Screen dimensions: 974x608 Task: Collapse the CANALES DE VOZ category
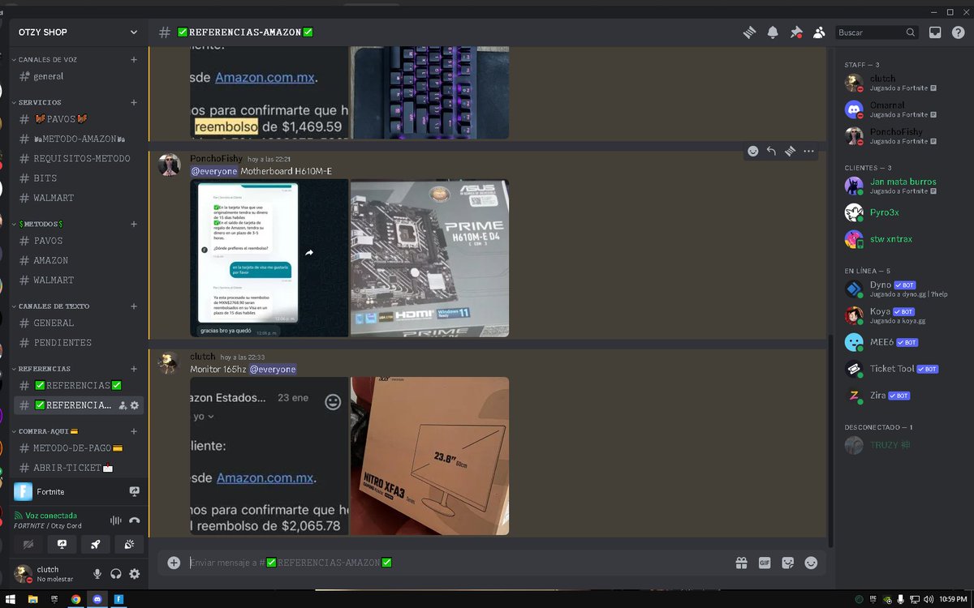[47, 60]
